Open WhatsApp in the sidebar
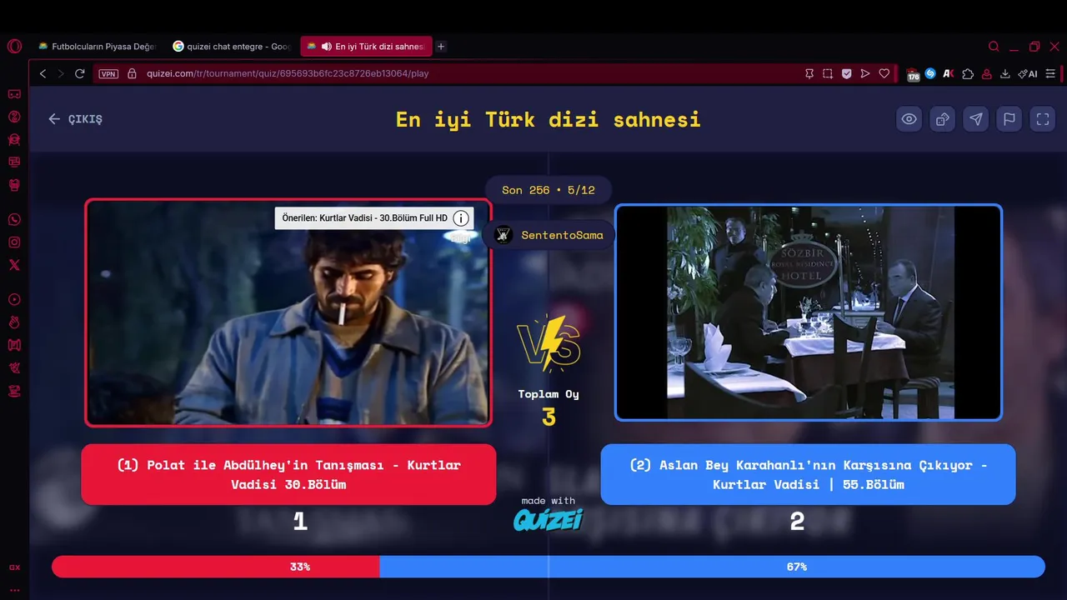 14,220
